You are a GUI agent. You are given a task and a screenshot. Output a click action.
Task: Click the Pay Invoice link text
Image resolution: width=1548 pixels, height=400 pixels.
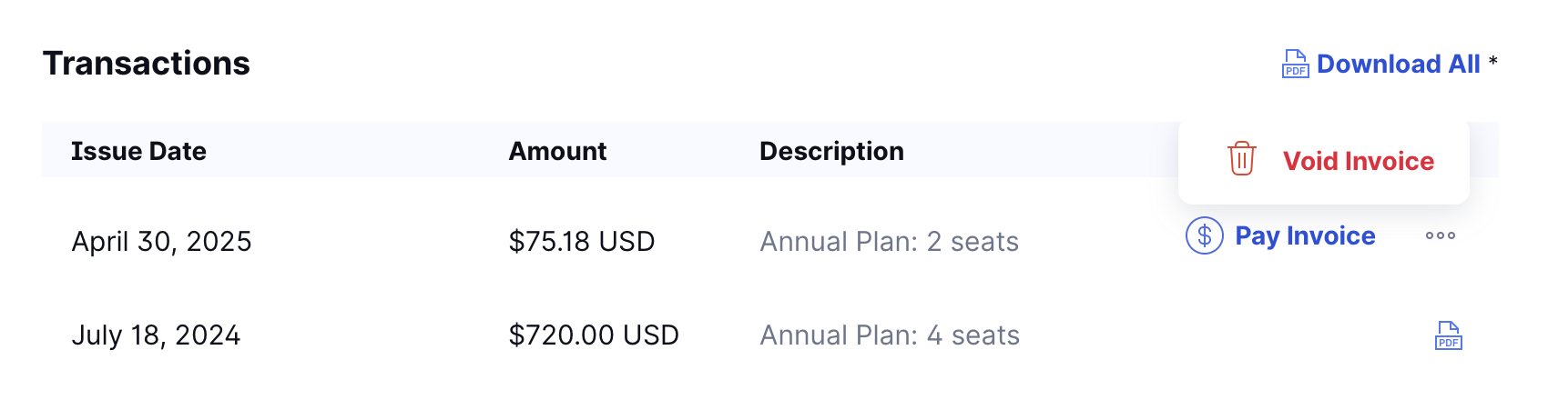point(1305,236)
